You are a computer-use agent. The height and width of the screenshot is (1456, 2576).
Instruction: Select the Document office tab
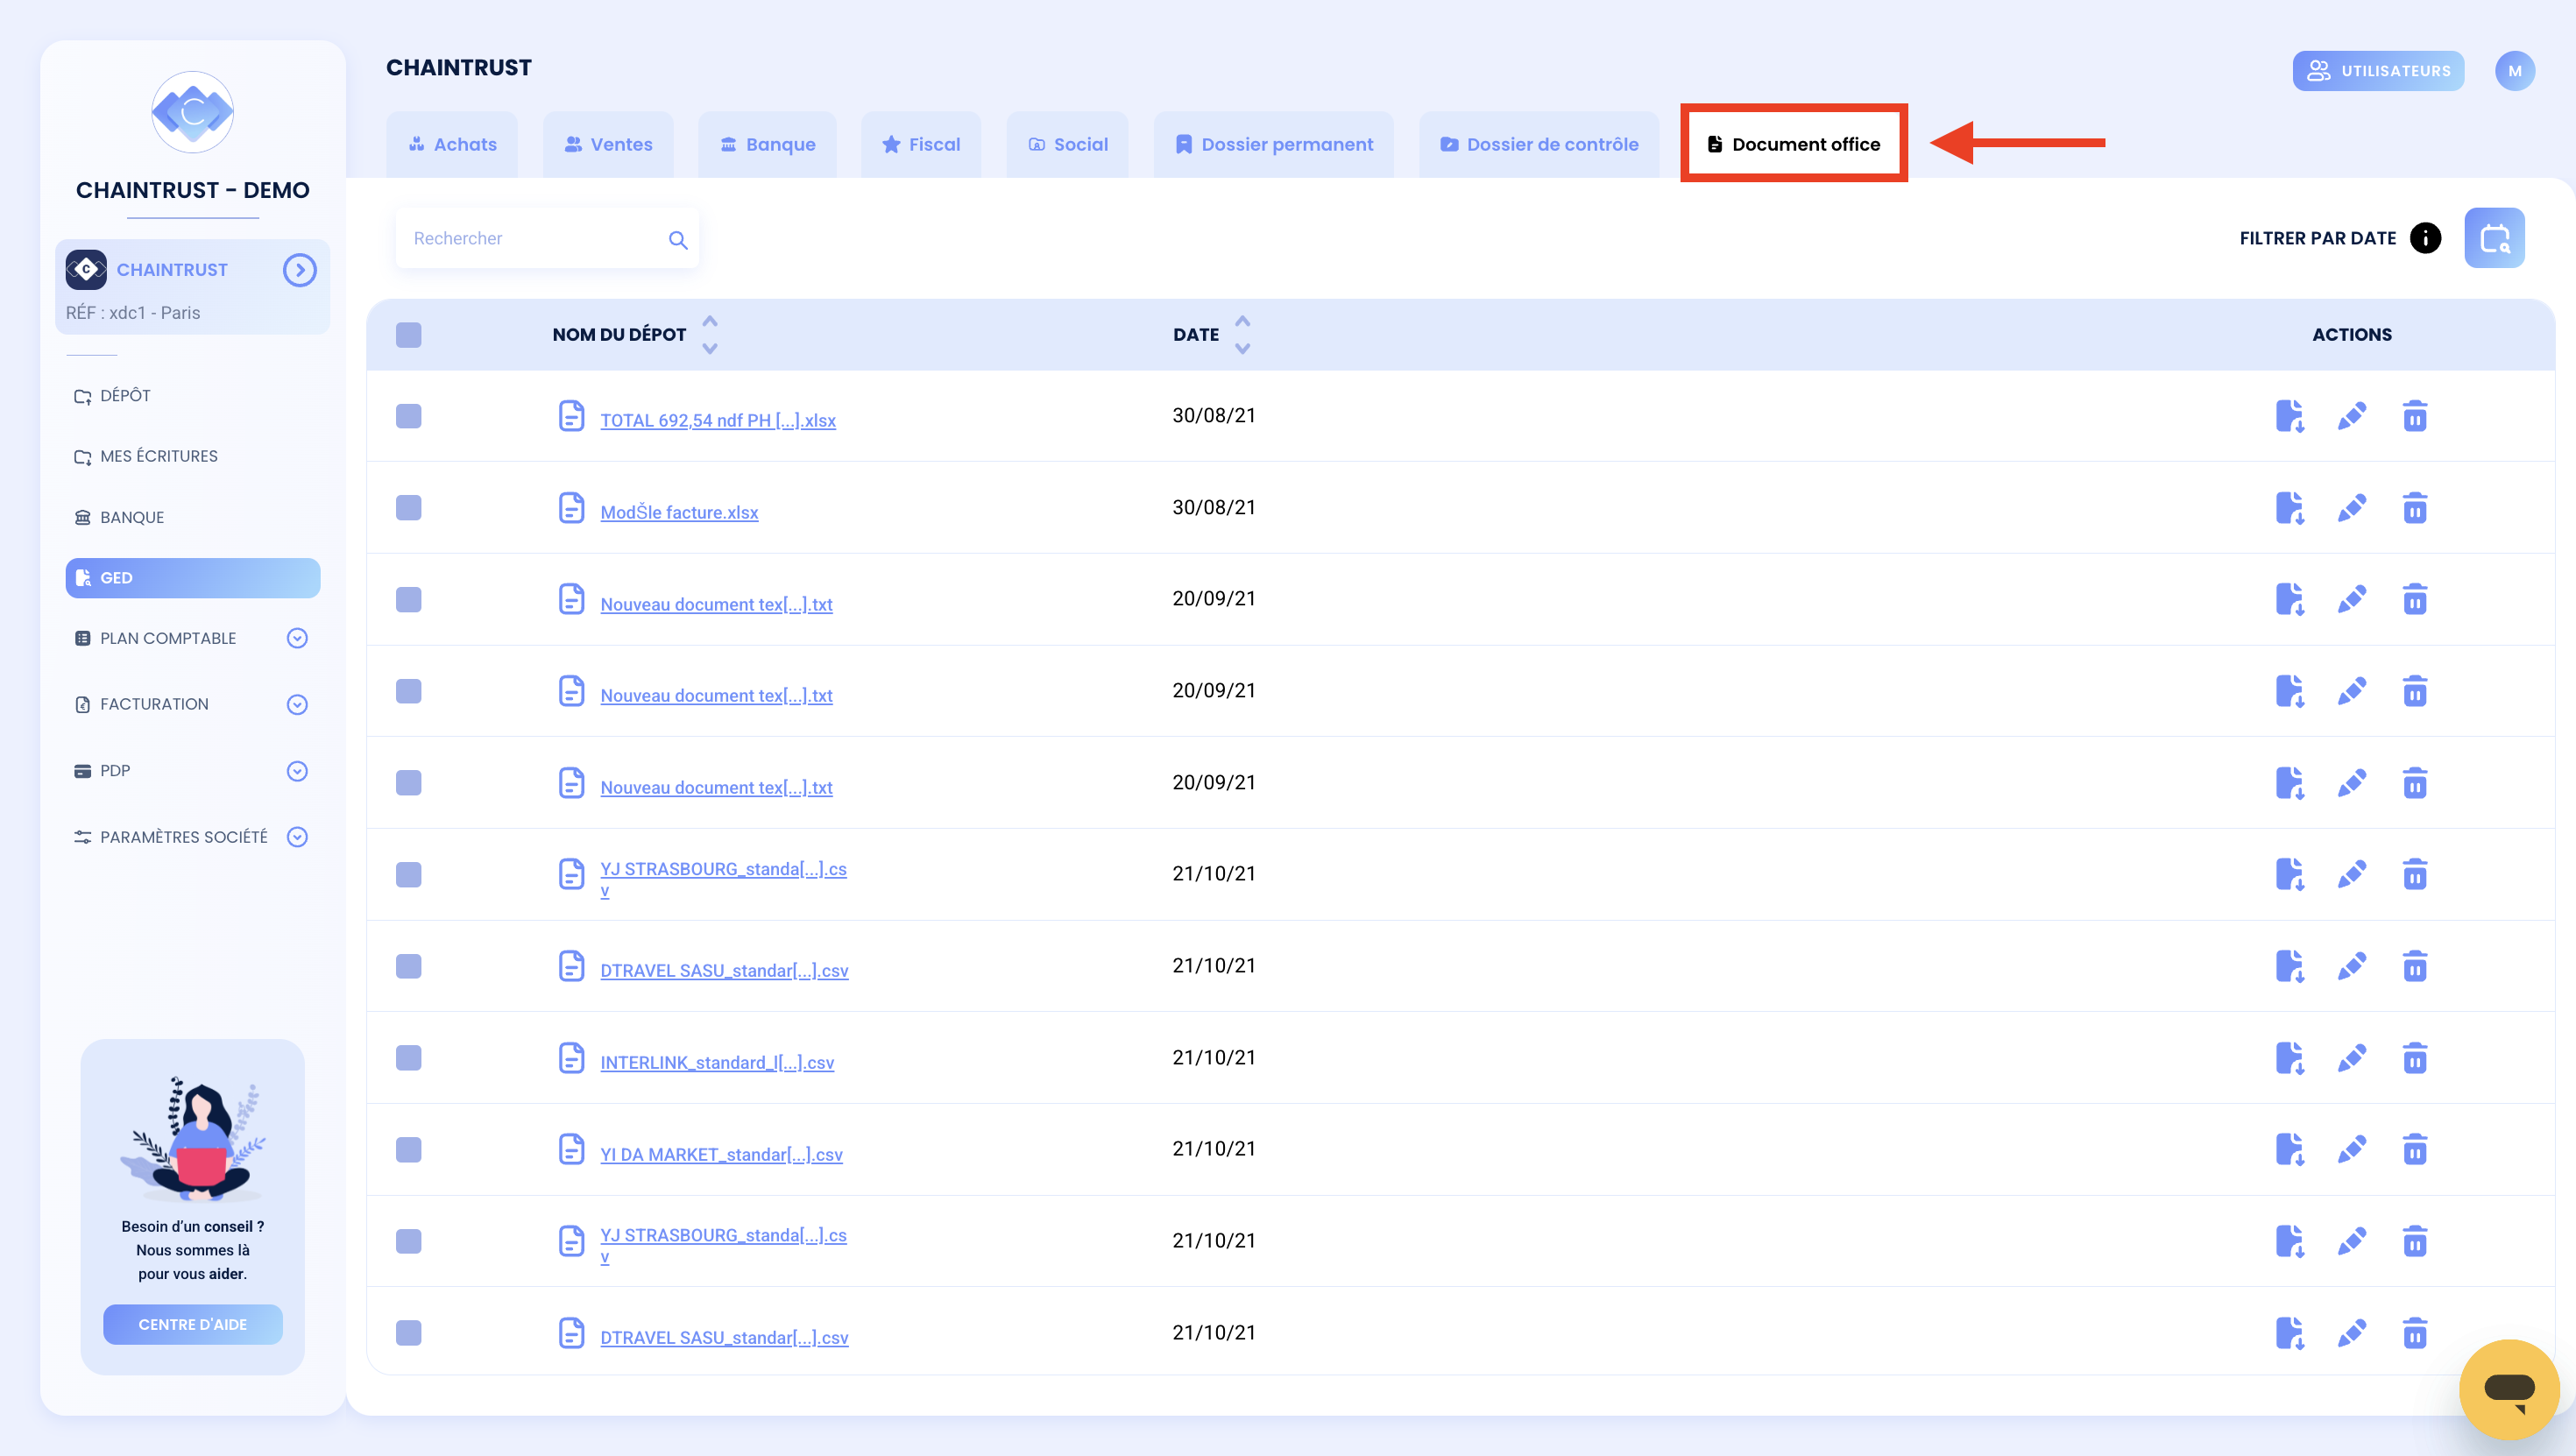pos(1793,145)
